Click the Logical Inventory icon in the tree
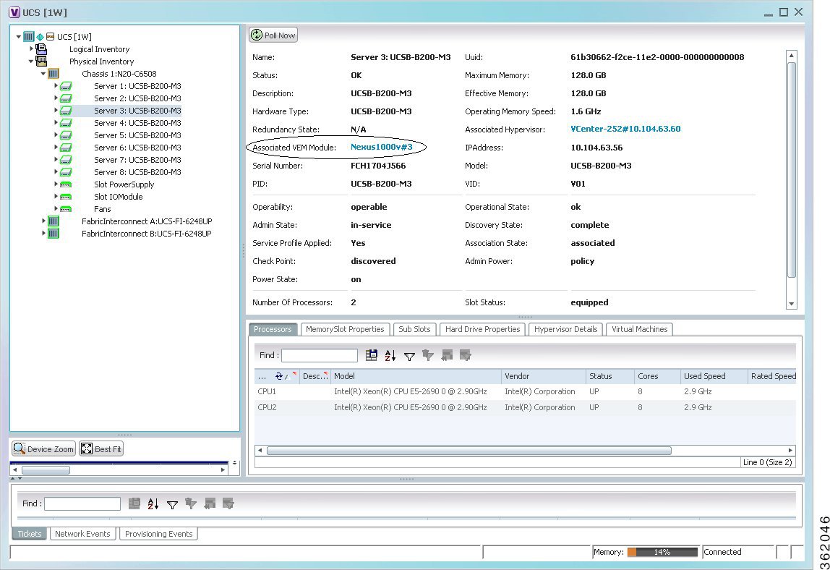This screenshot has width=830, height=570. tap(41, 49)
